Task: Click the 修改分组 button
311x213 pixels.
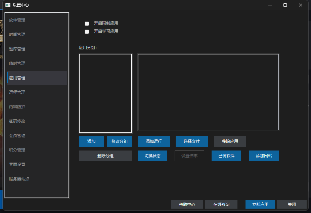Action: (120, 141)
